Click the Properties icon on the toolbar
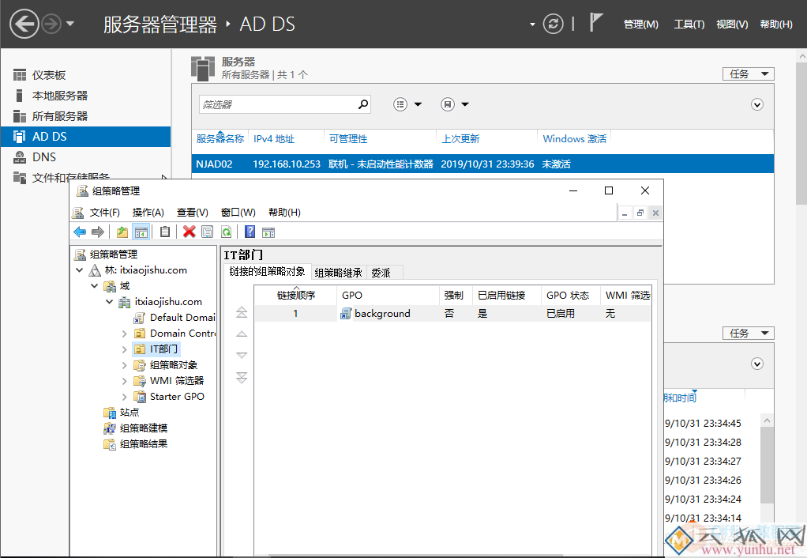This screenshot has height=558, width=807. pyautogui.click(x=208, y=231)
